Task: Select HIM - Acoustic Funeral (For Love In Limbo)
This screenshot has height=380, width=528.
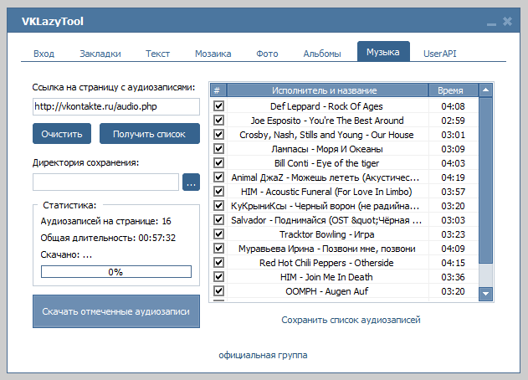Action: (326, 192)
